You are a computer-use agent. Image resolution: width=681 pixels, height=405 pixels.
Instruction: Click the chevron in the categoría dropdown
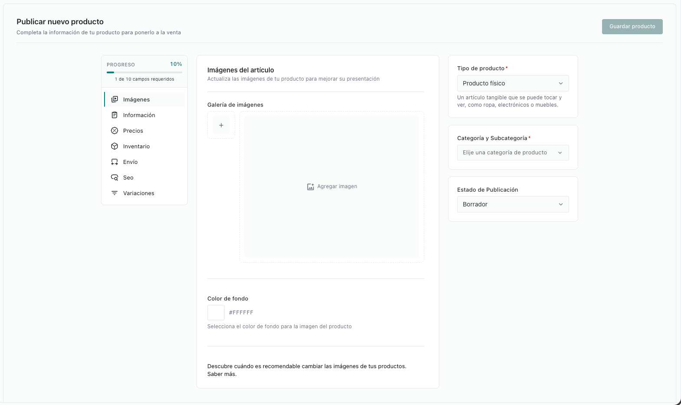560,153
